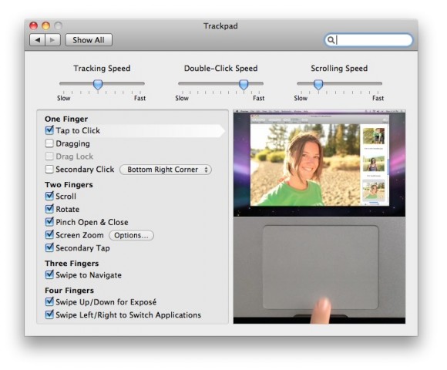The image size is (447, 370).
Task: Click the Trackpad window title
Action: (x=220, y=26)
